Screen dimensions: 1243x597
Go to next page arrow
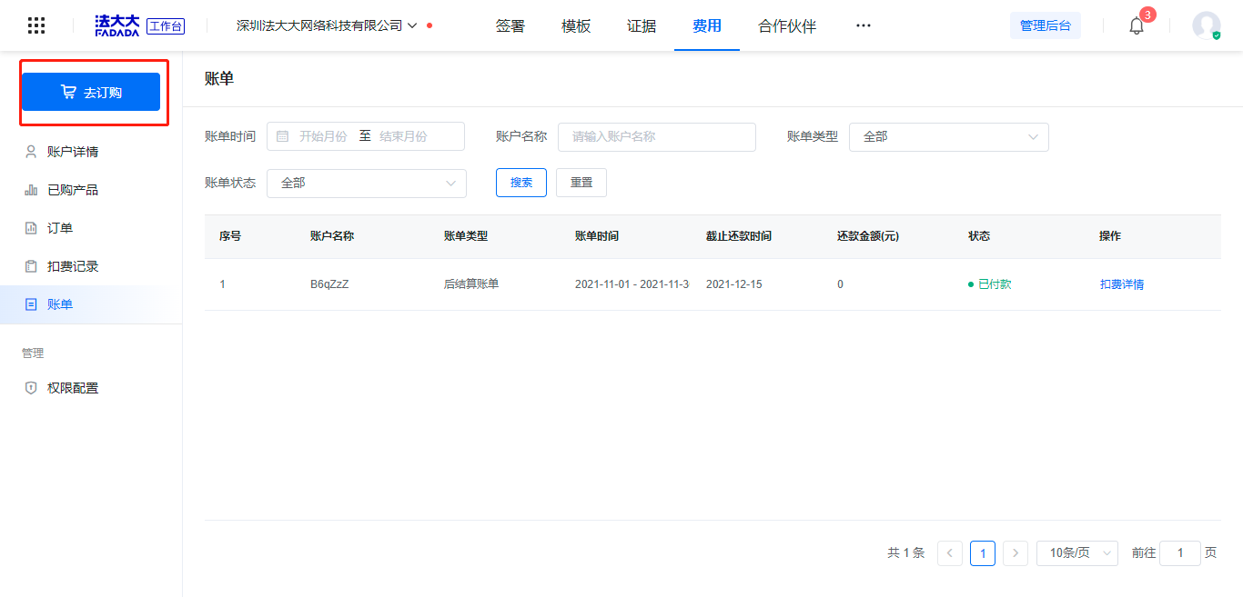[x=1016, y=552]
